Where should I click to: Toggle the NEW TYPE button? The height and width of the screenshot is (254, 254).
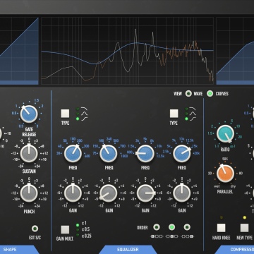pos(245,228)
